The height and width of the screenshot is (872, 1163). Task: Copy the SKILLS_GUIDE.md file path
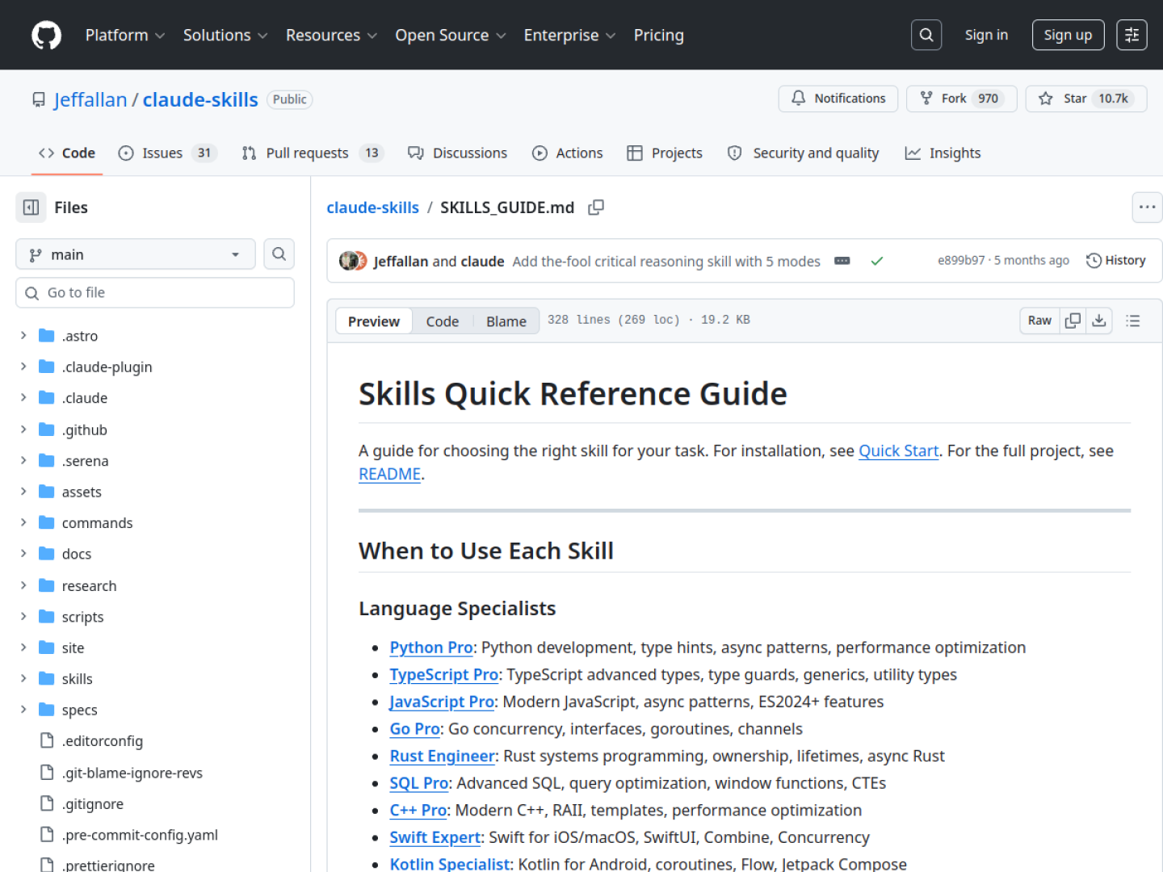tap(596, 208)
